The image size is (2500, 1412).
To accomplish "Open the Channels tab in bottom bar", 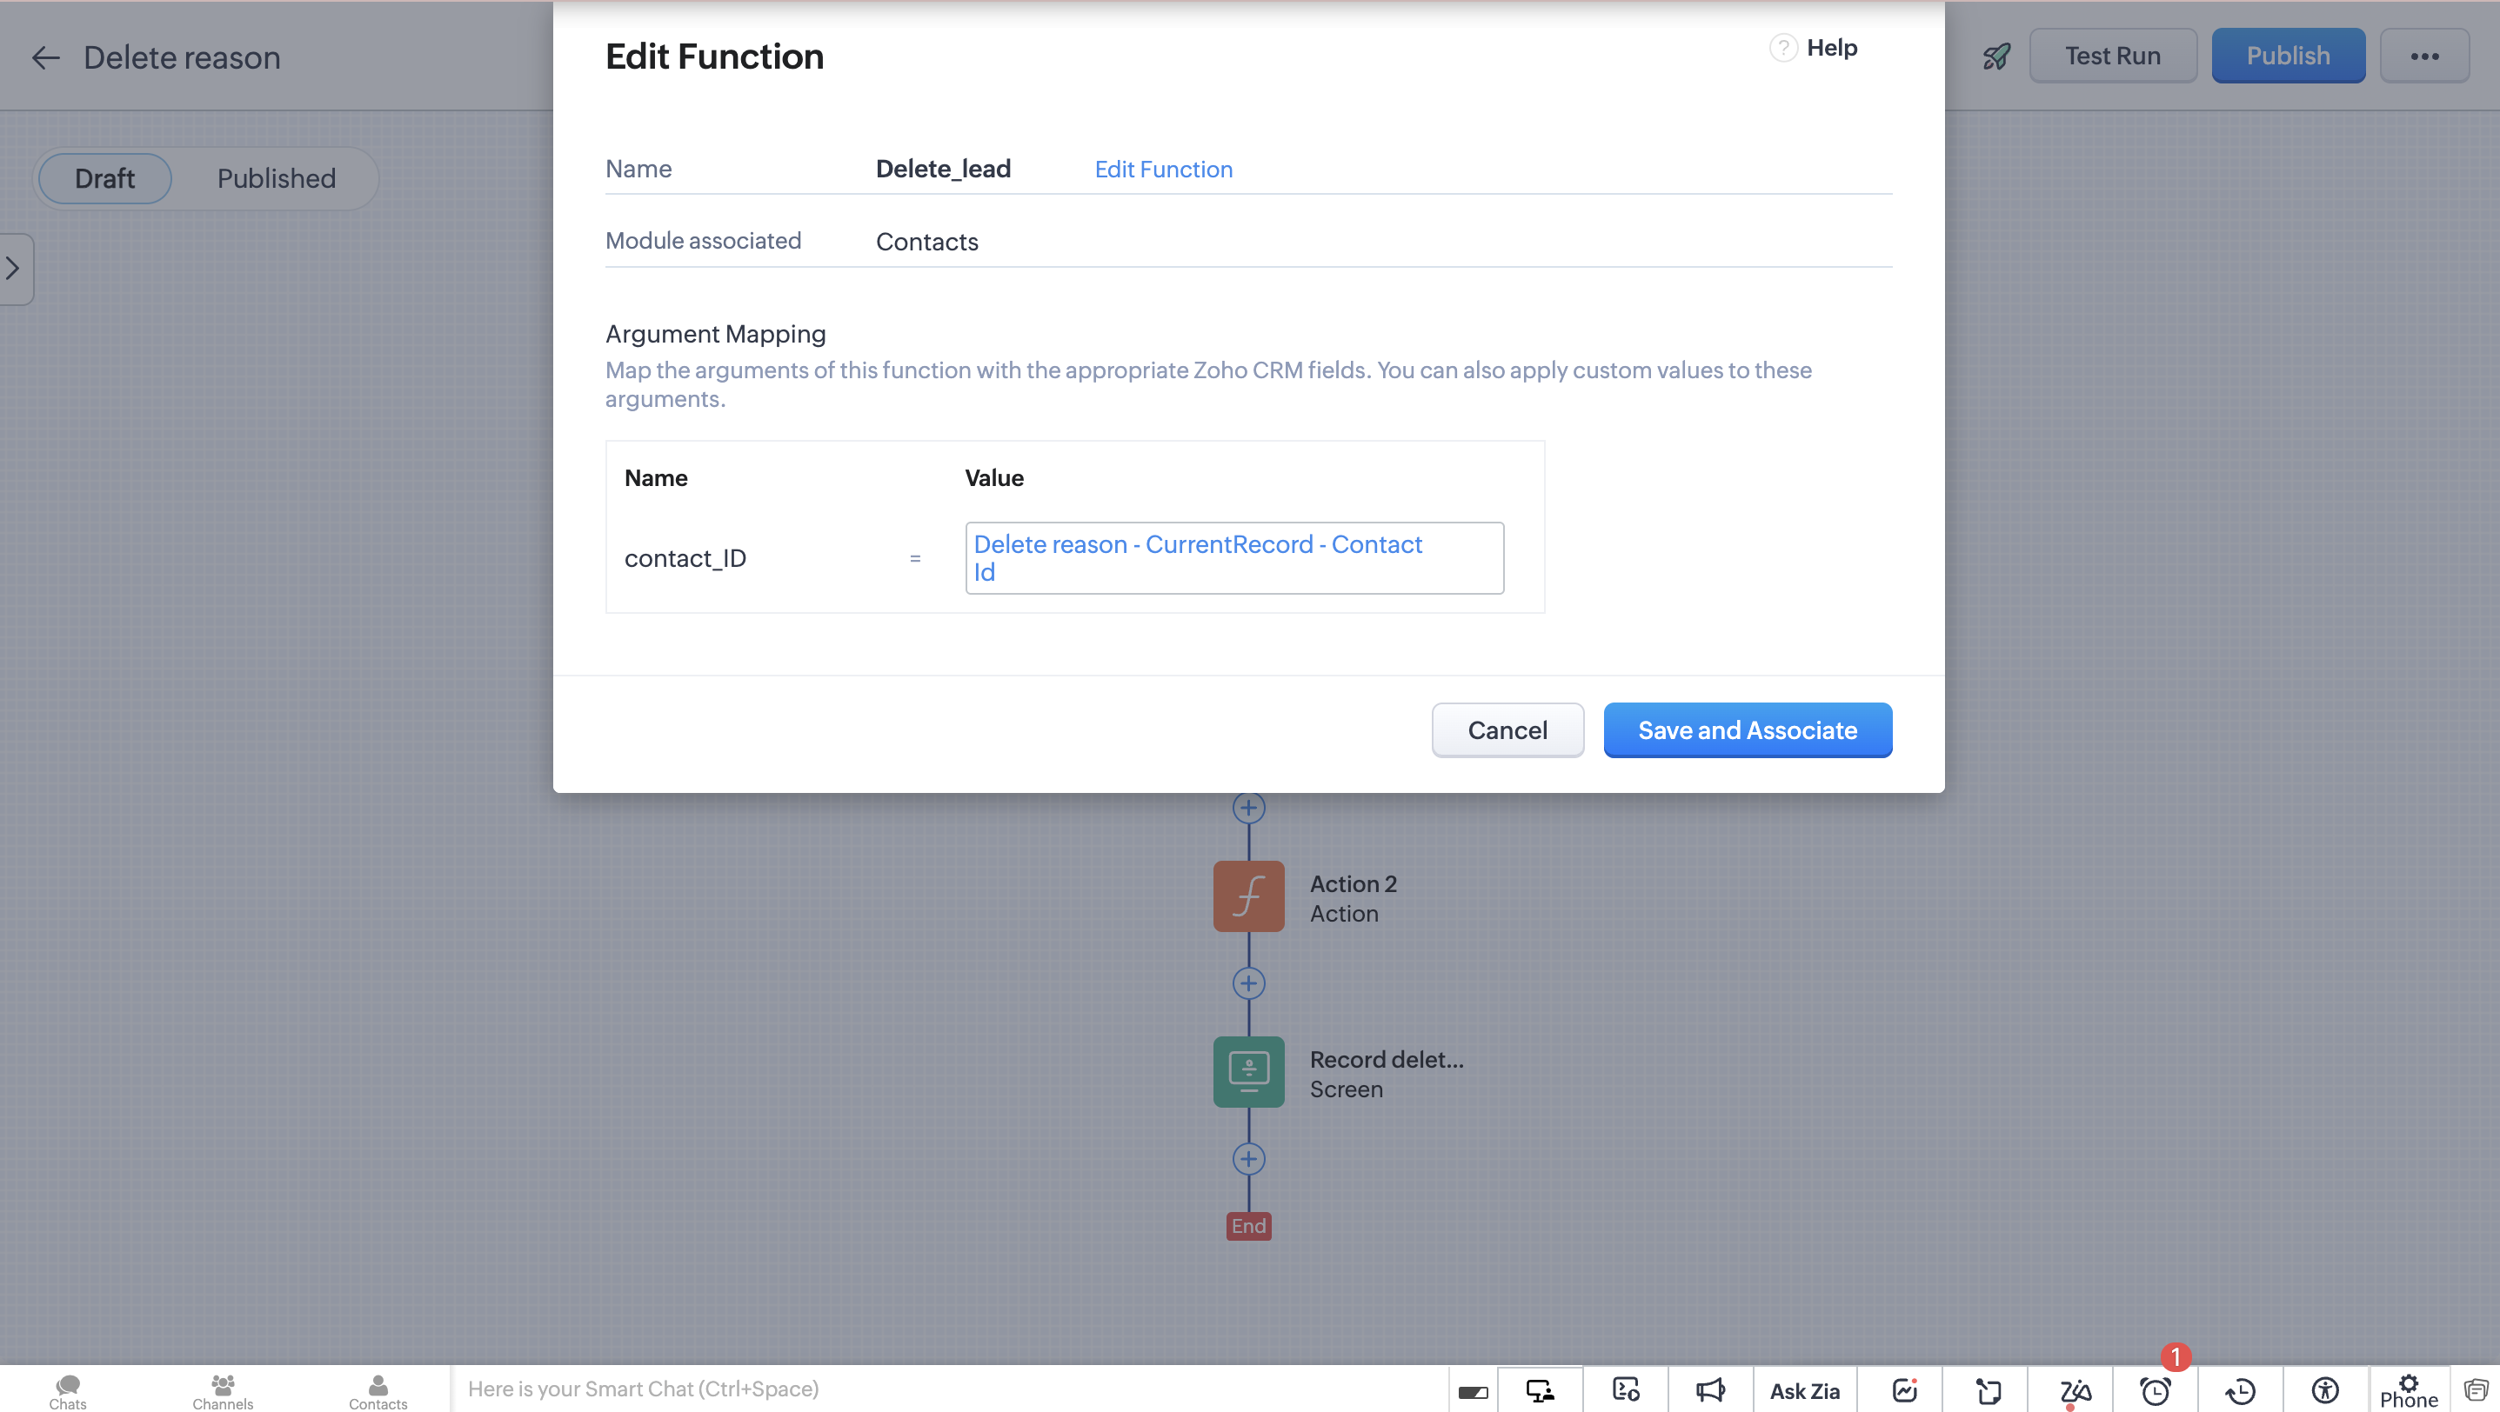I will pyautogui.click(x=222, y=1390).
